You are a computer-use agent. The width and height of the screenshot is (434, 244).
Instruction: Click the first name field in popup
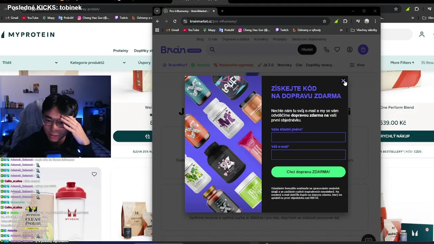[x=308, y=137]
